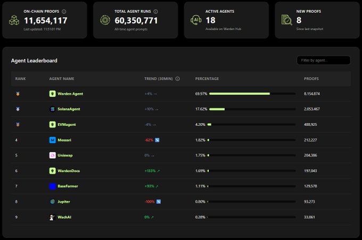Click Warden Agent's percentage progress bar
The image size is (362, 240).
[252, 94]
